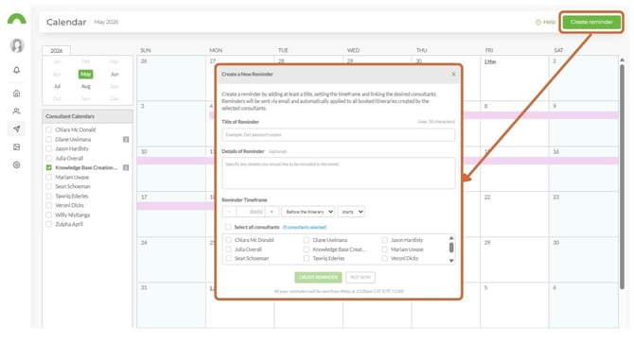This screenshot has height=344, width=634.
Task: Focus the Details of Reminder textarea
Action: (339, 173)
